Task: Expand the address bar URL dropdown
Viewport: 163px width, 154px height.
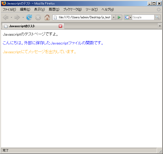Action: [x=114, y=17]
